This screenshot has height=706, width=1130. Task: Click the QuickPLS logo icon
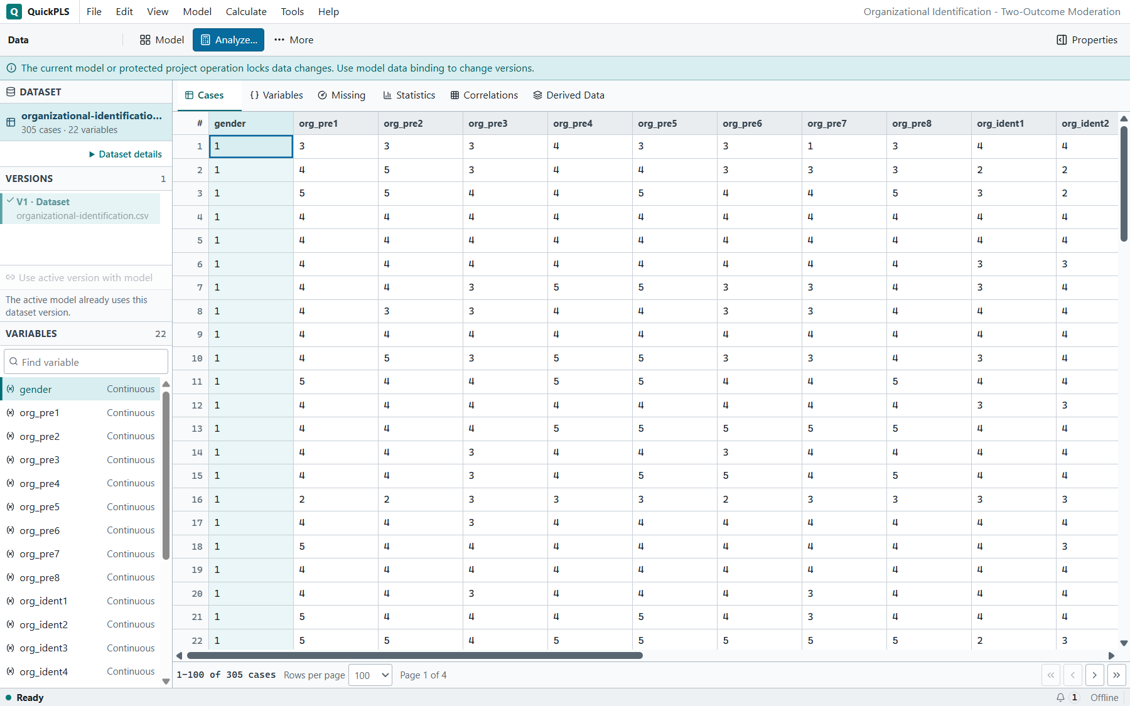[x=14, y=11]
